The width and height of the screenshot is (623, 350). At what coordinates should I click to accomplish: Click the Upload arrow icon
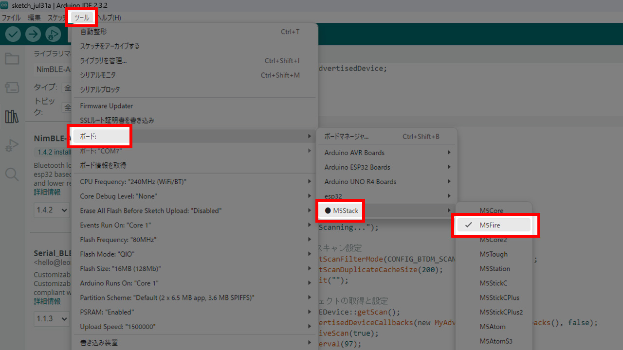[x=33, y=34]
